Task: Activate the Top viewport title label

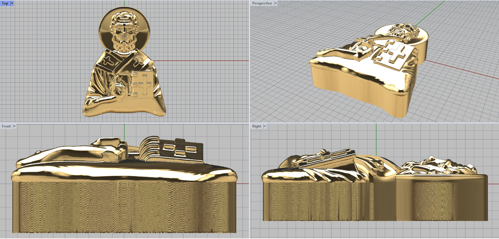Action: pyautogui.click(x=5, y=3)
